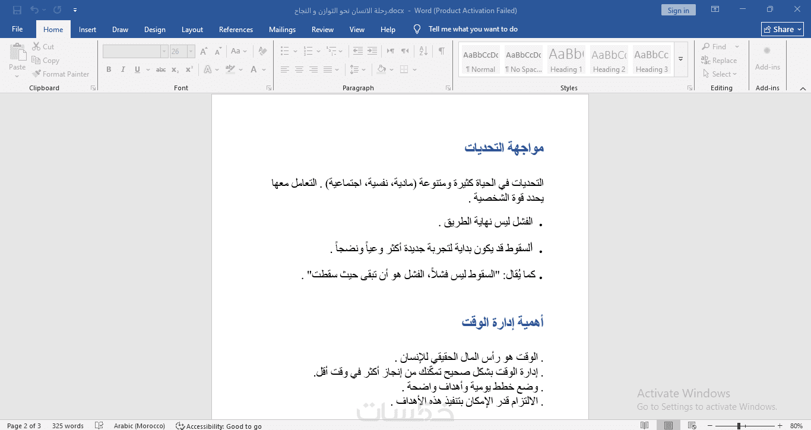Screen dimensions: 811x430
Task: Click the Undo arrow icon
Action: (34, 10)
